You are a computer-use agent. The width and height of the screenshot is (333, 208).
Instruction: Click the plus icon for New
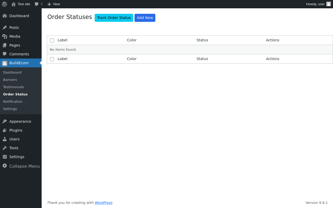point(49,4)
